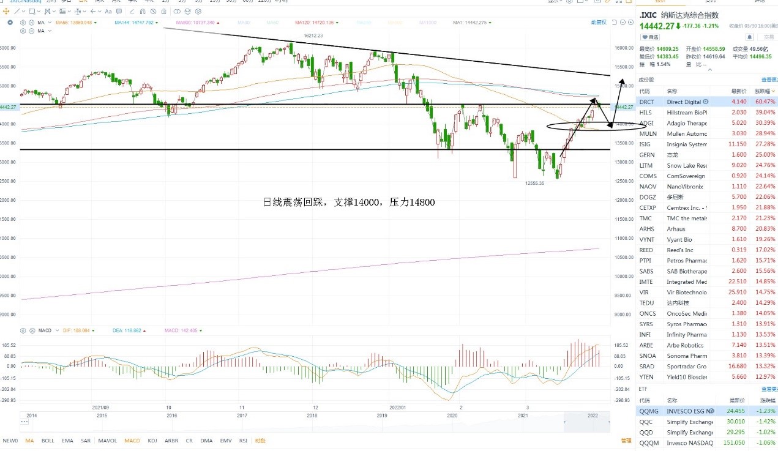The image size is (778, 451).
Task: Add to watchlist with 自选 heart button
Action: click(650, 37)
